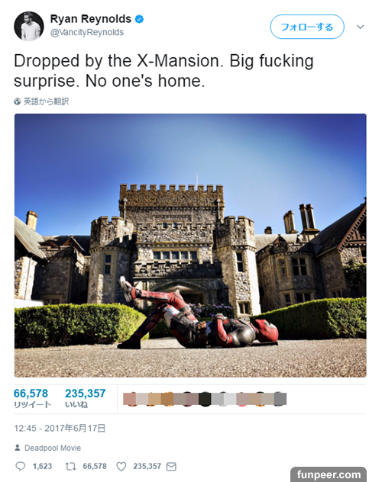Like the tweet with heart icon
382x482 pixels.
(x=121, y=466)
